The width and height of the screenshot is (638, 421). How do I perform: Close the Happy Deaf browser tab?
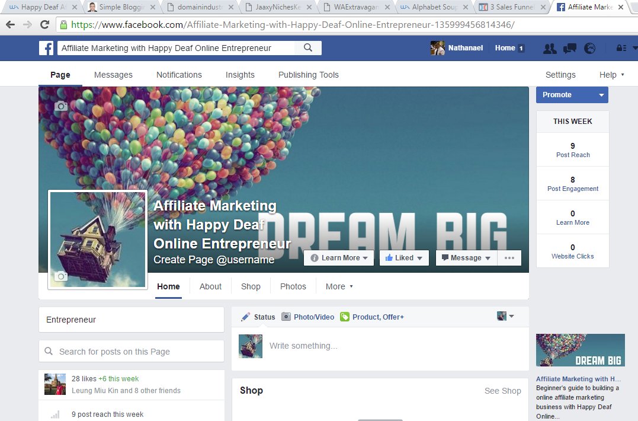[x=75, y=7]
